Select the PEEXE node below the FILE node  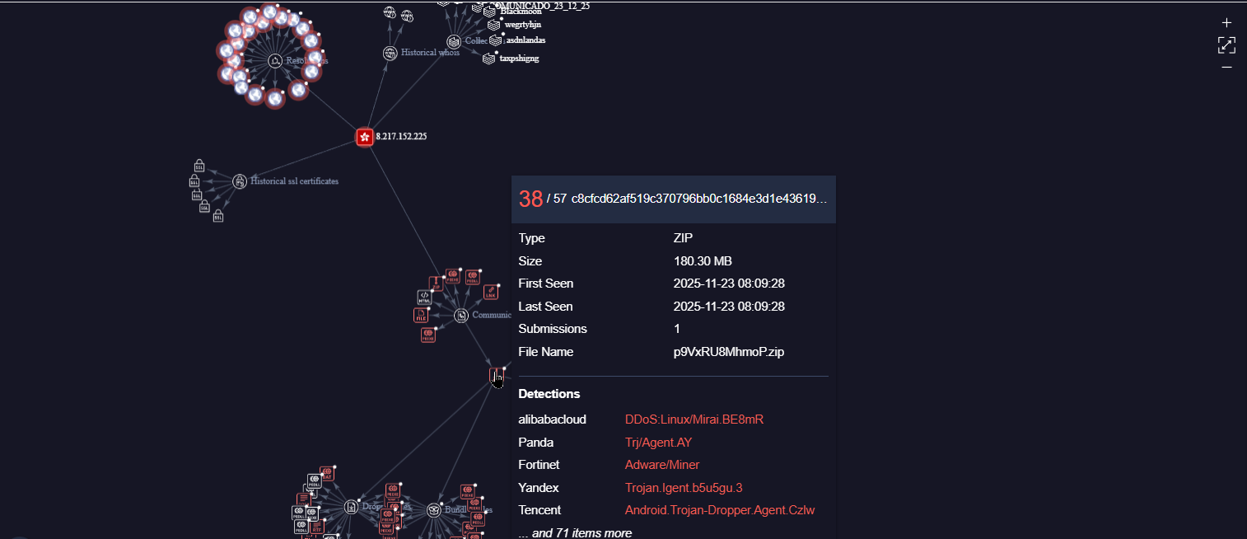coord(428,335)
